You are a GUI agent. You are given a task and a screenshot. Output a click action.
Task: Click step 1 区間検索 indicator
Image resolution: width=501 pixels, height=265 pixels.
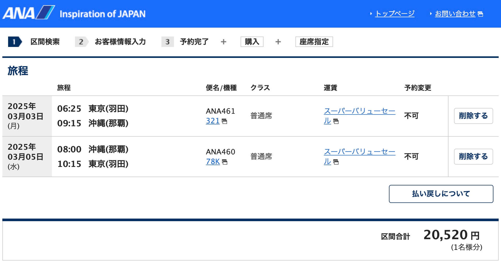tap(34, 42)
